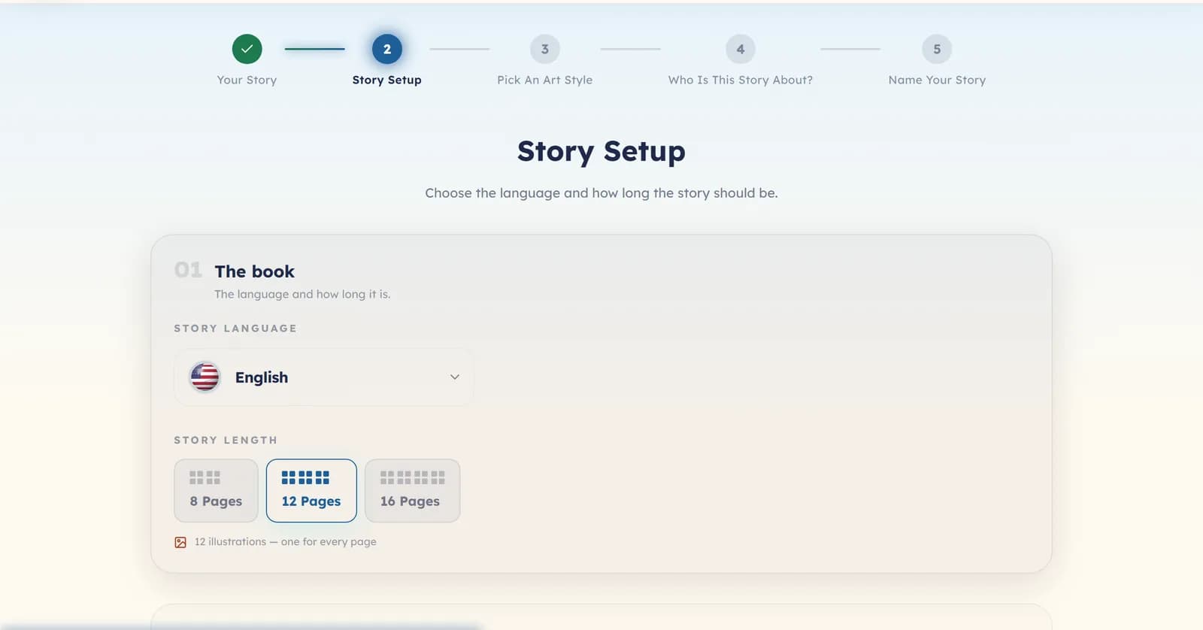
Task: Select the 12 Pages story length
Action: point(311,490)
